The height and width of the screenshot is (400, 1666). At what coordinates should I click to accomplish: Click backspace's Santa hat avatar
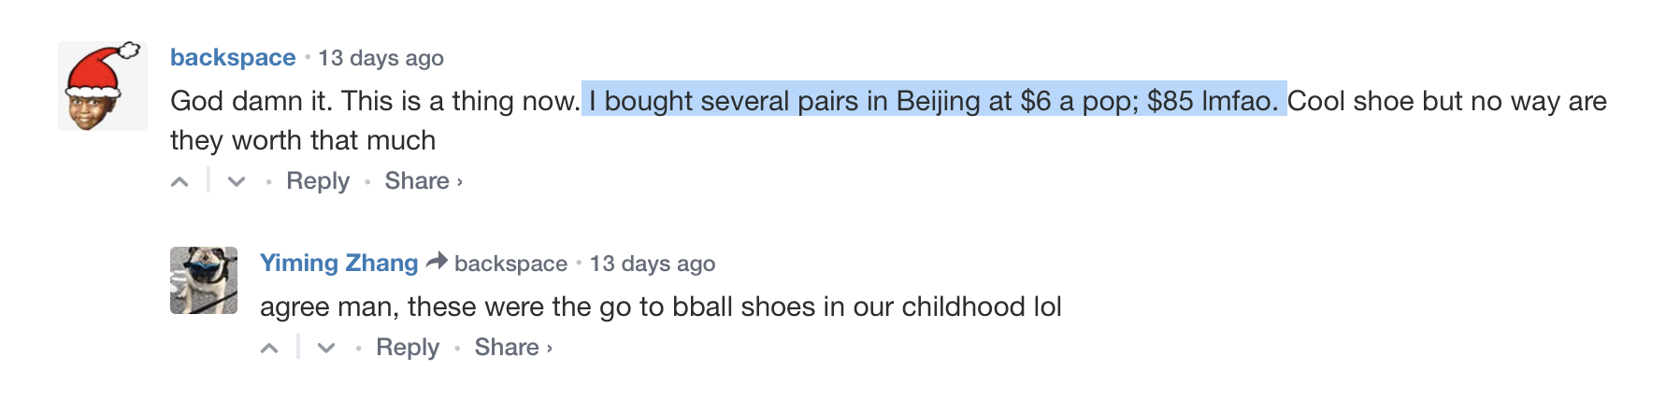[x=103, y=86]
